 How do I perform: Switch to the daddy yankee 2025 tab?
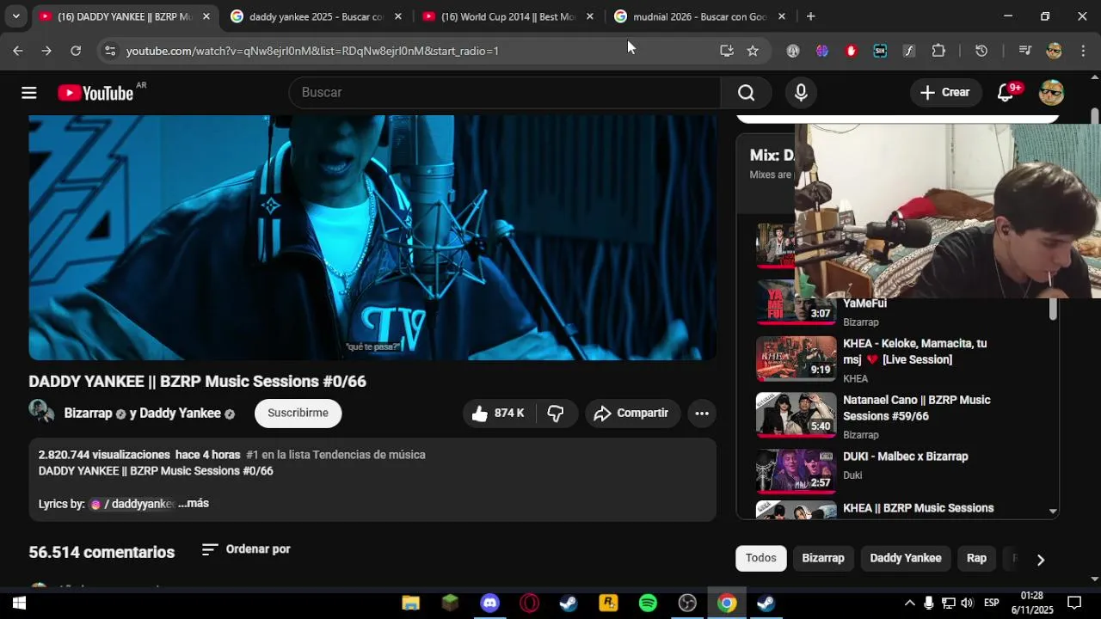coord(316,16)
